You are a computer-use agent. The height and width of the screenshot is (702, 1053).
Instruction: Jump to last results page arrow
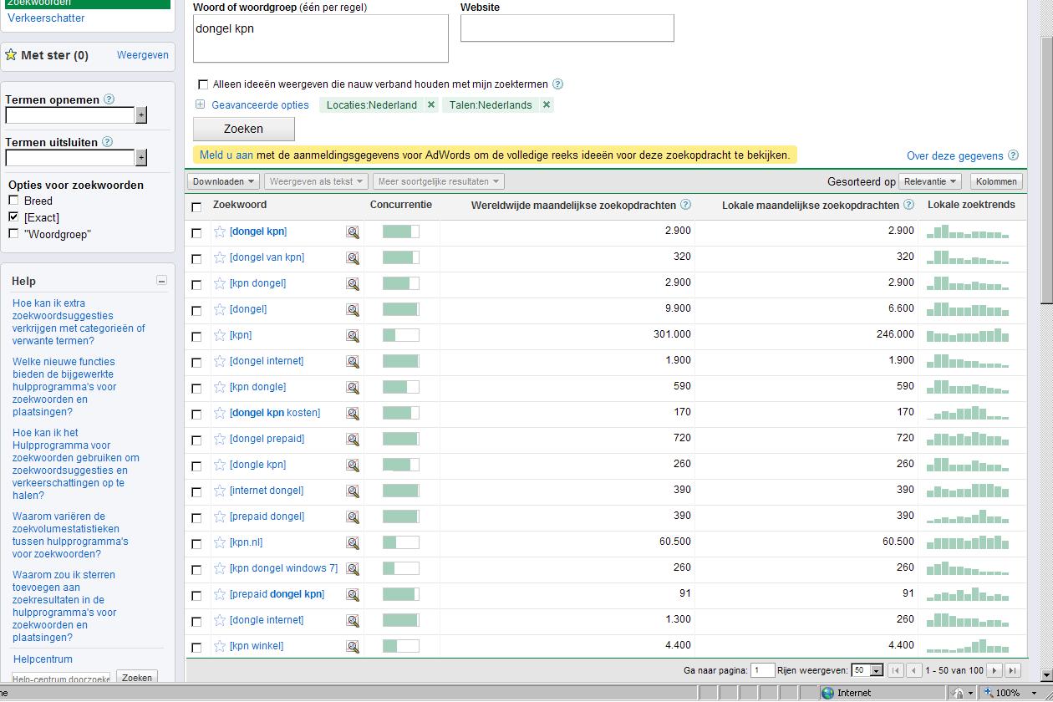point(1012,670)
